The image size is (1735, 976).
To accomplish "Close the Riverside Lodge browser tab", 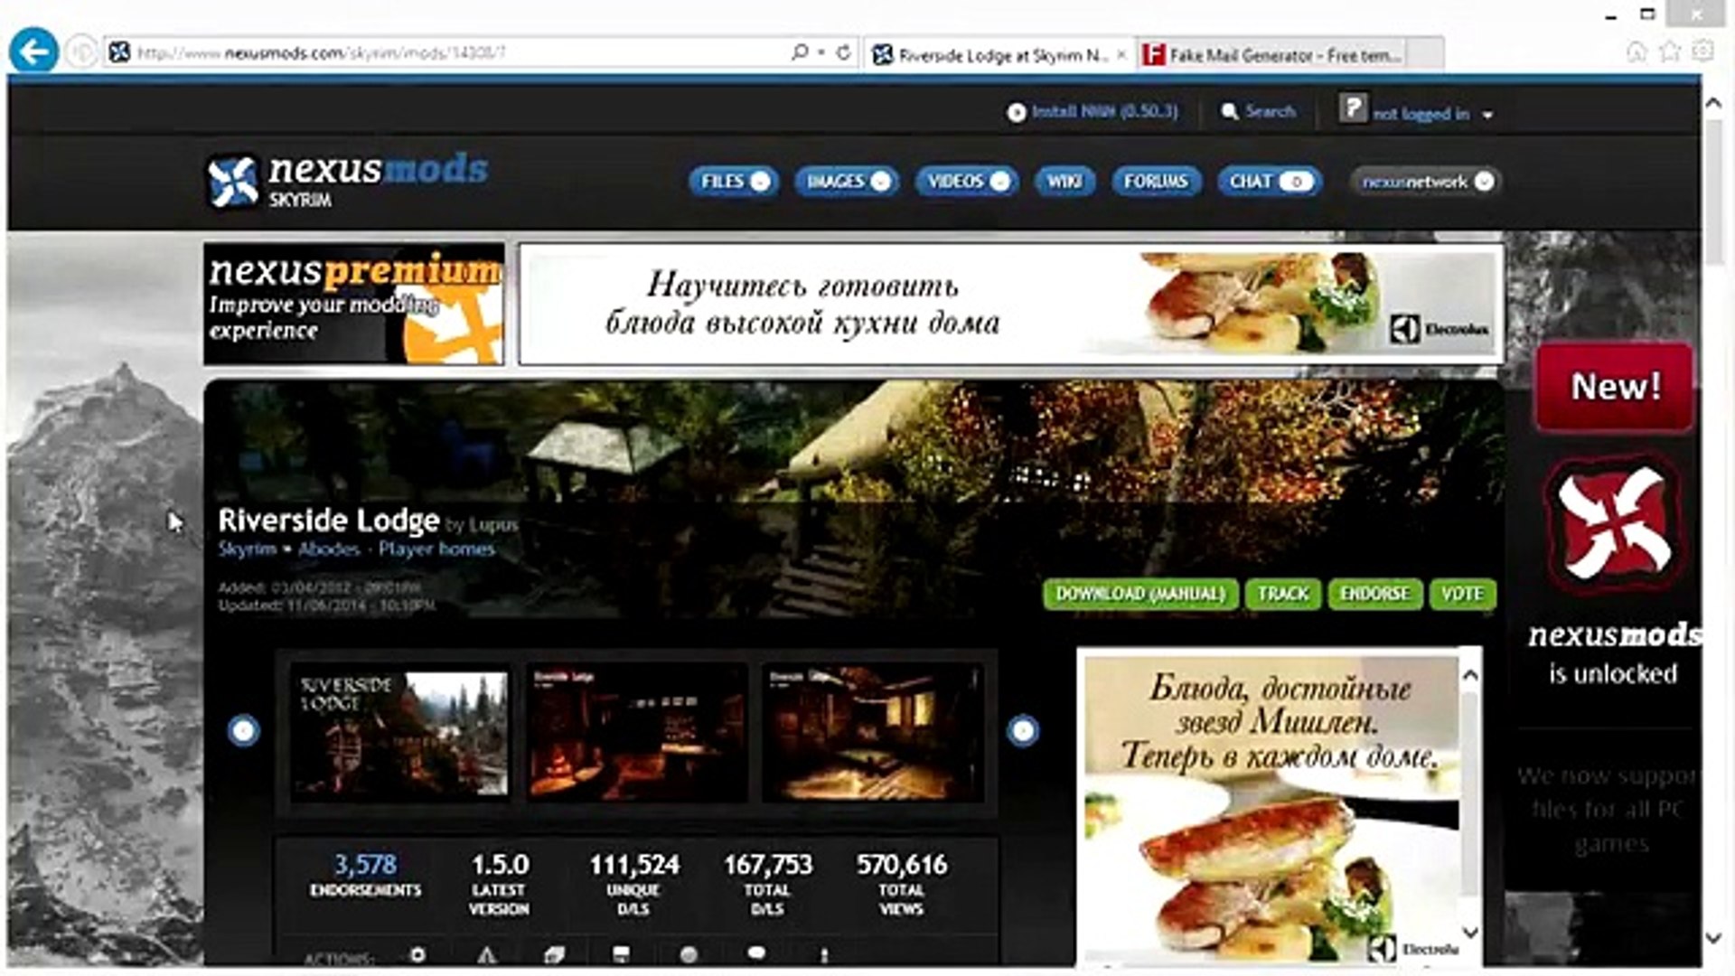I will point(1121,55).
